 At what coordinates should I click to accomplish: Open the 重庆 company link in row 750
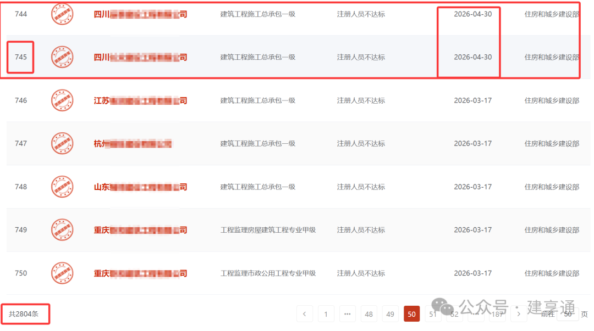(x=140, y=273)
